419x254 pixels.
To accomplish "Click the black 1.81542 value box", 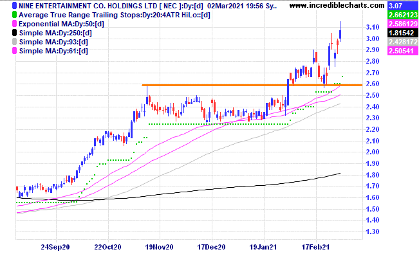I will pos(402,33).
